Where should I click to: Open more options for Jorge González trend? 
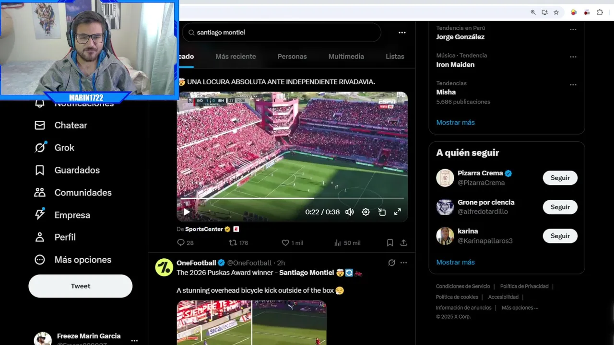573,30
